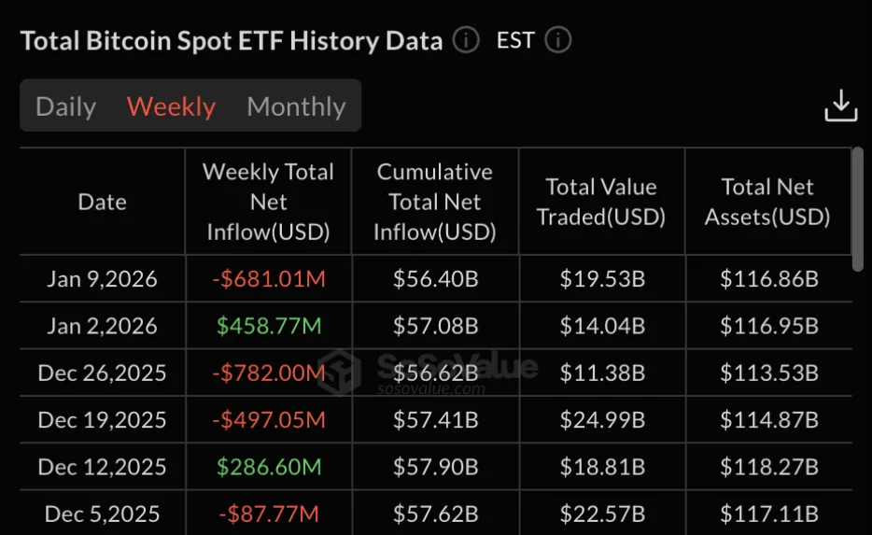
Task: Open the Monthly tab
Action: pyautogui.click(x=296, y=106)
